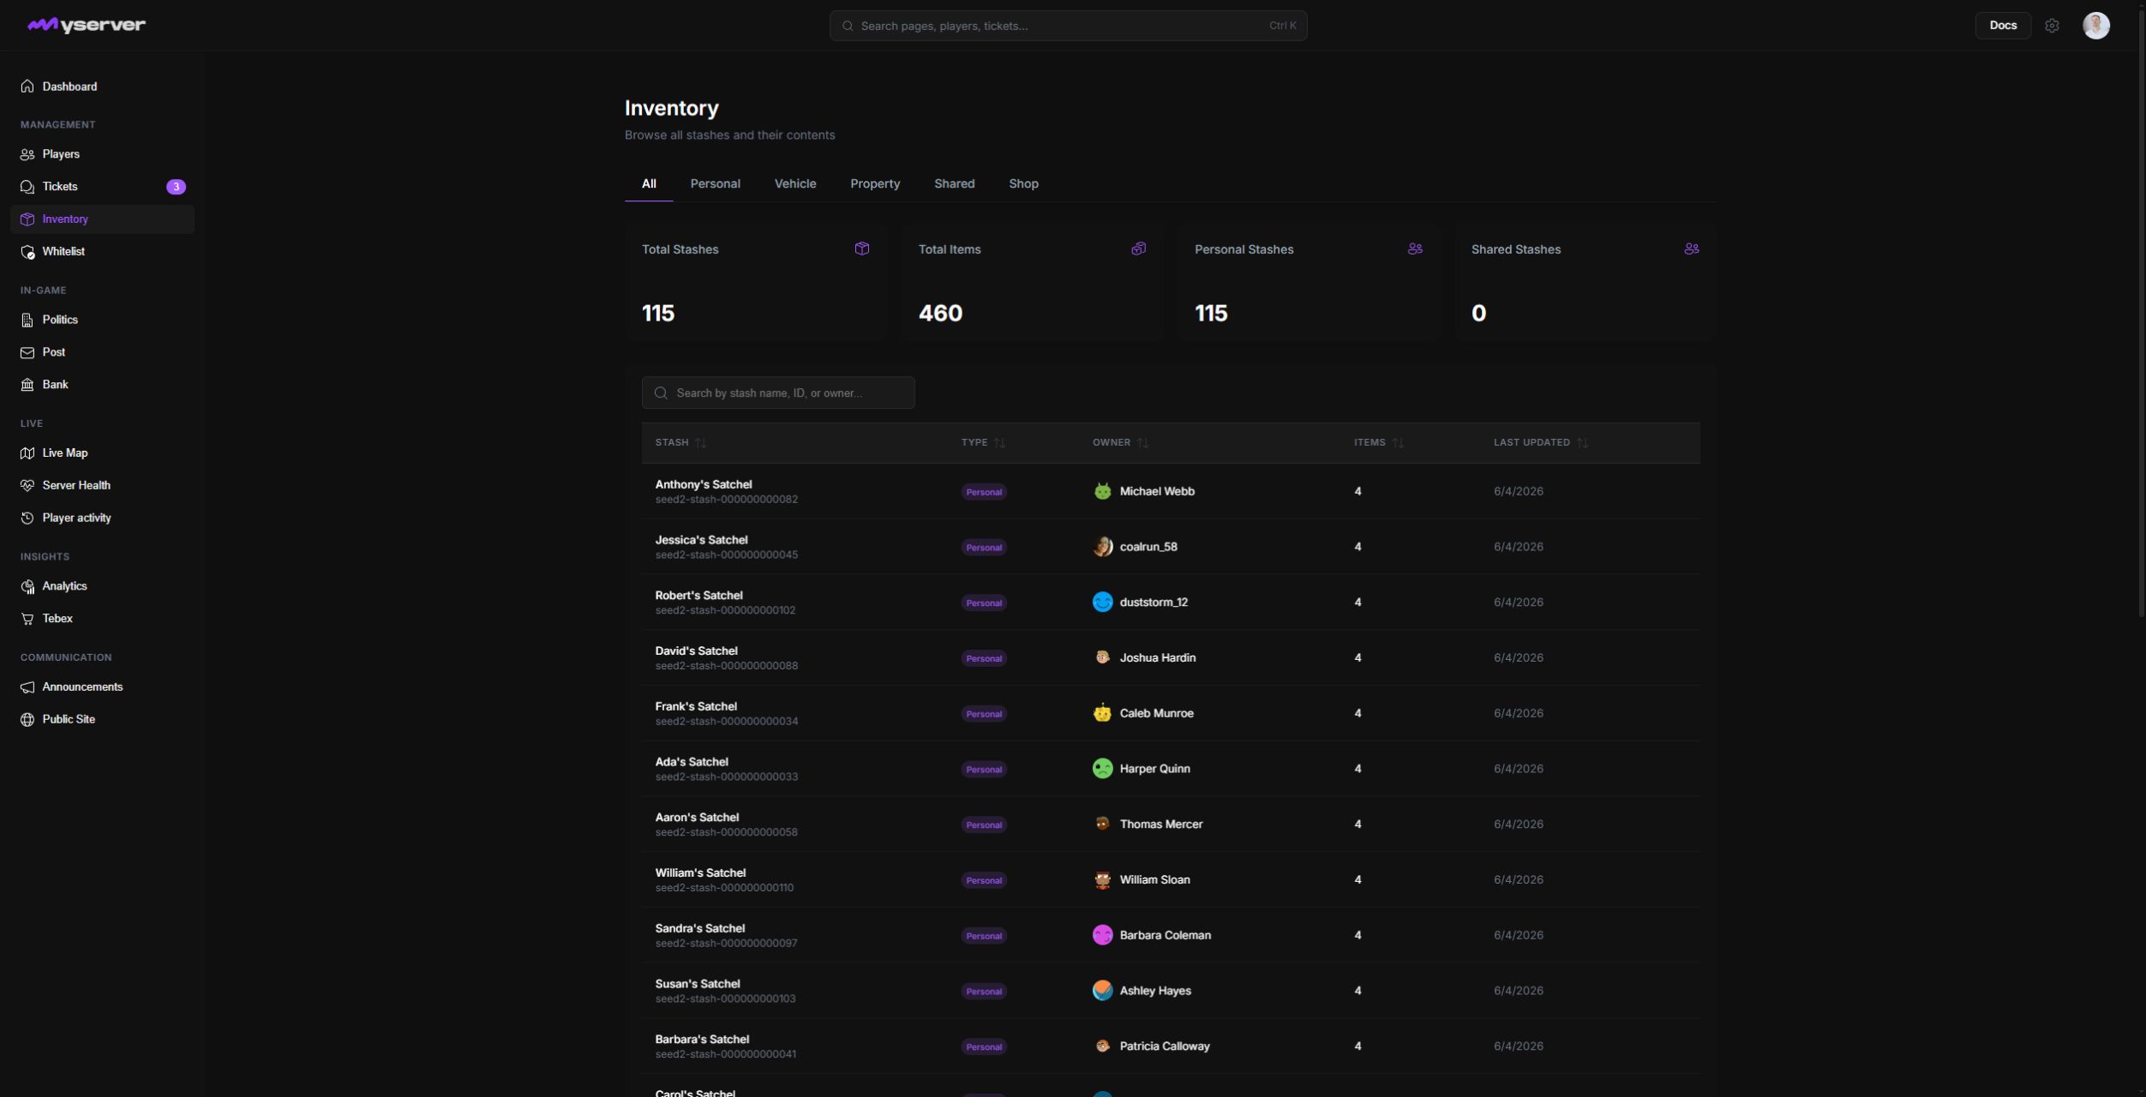Click owner Ashley Hayes
Screen dimensions: 2146x1097
(x=1155, y=991)
